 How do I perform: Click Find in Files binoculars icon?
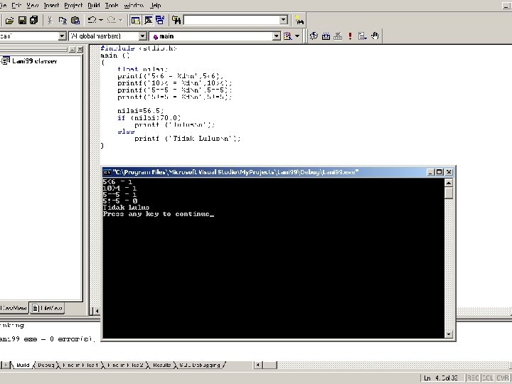(176, 20)
